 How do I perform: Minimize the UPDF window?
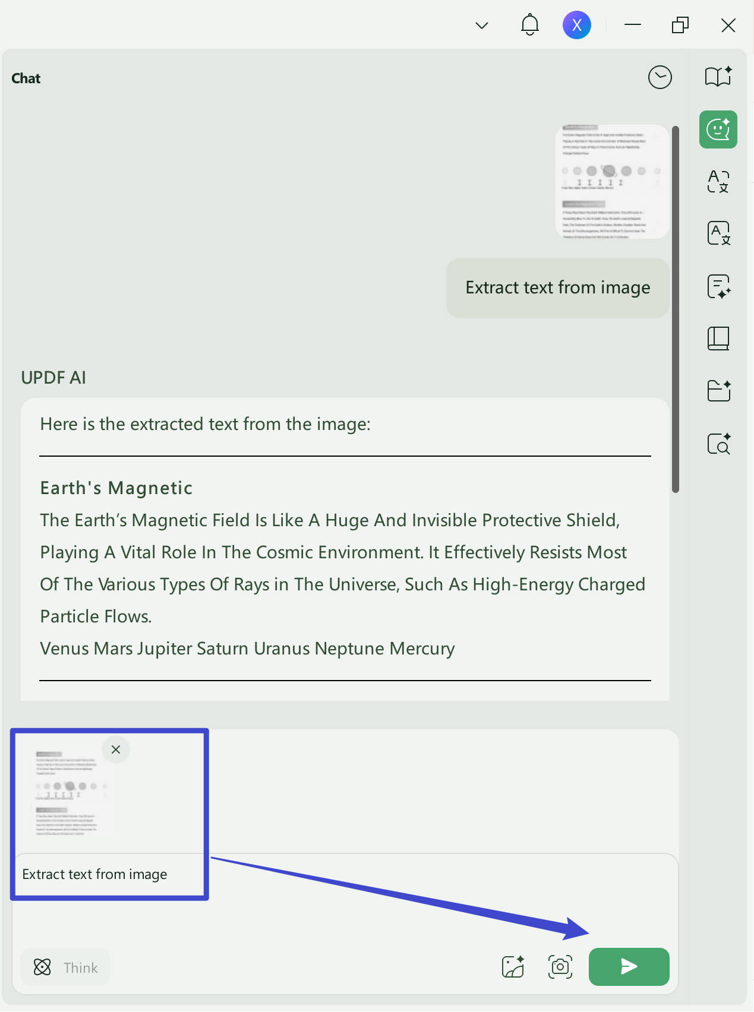click(633, 25)
